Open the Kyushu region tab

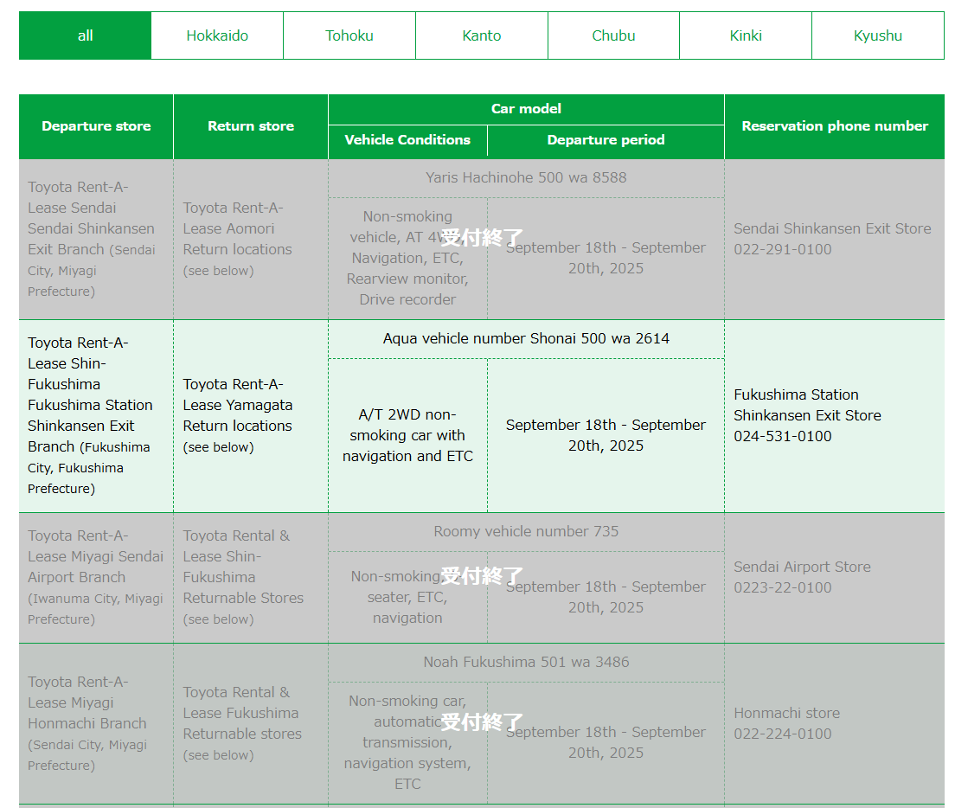877,35
